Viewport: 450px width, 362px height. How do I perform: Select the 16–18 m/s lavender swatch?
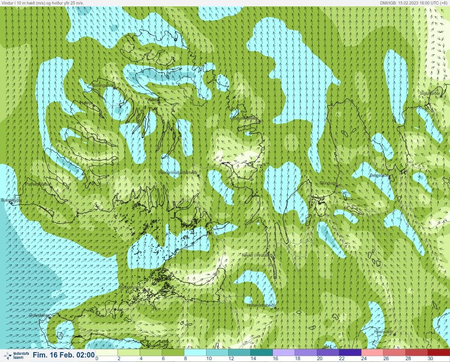click(283, 352)
